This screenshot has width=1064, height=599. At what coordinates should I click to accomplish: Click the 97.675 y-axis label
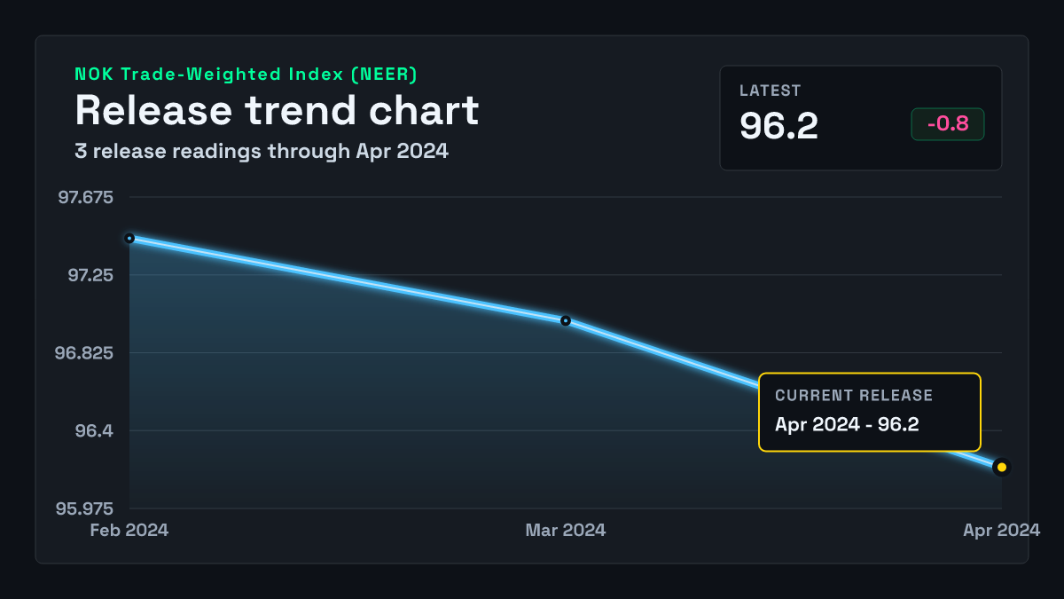86,197
